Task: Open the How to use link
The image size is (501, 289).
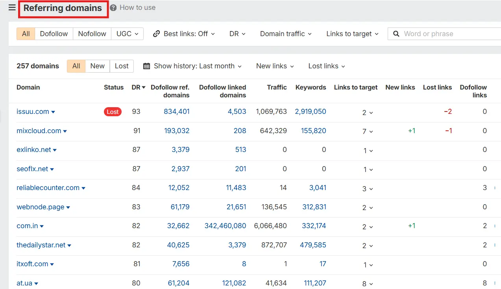Action: coord(137,7)
